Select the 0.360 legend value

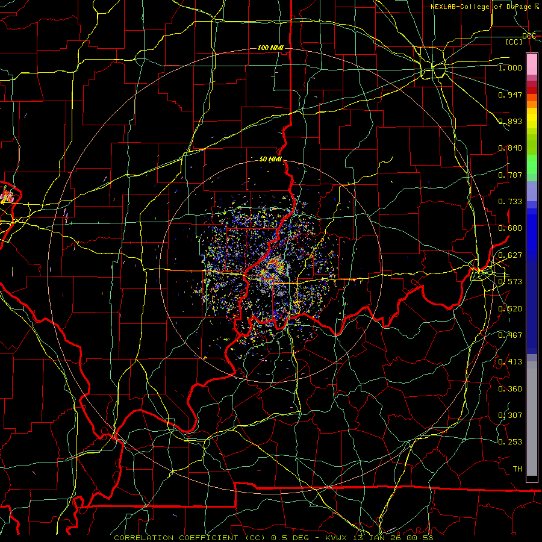(510, 389)
